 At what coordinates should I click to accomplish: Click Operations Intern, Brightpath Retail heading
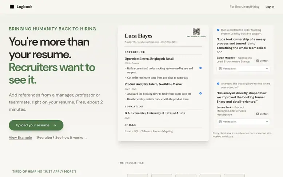pos(149,59)
